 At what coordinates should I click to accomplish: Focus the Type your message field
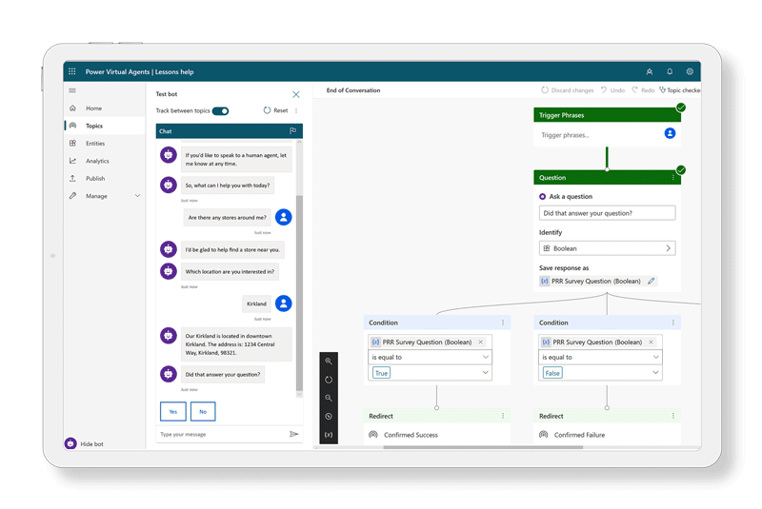click(x=223, y=434)
